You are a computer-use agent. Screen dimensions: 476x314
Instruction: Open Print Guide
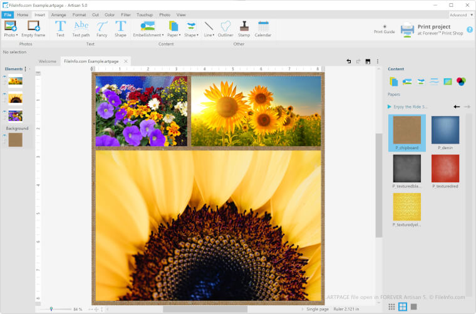pyautogui.click(x=384, y=29)
